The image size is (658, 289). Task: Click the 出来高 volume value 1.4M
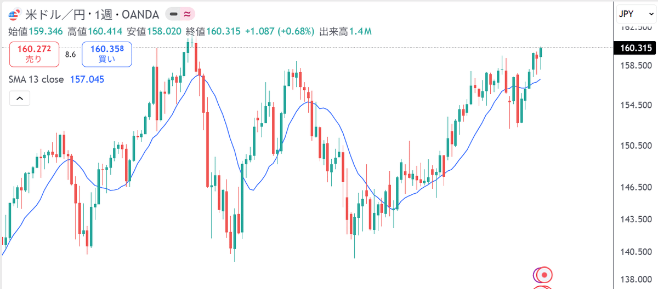tap(361, 31)
